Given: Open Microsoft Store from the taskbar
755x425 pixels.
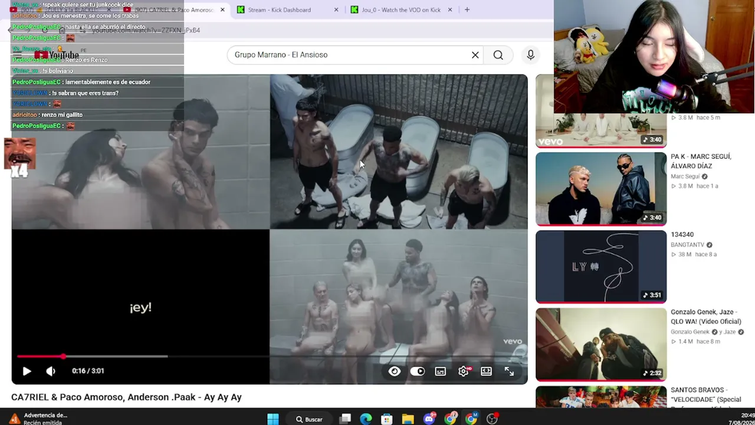Looking at the screenshot, I should 387,419.
